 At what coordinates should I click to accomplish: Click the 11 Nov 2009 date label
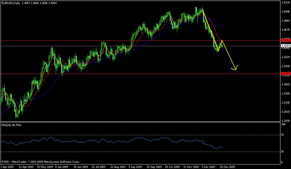point(191,167)
